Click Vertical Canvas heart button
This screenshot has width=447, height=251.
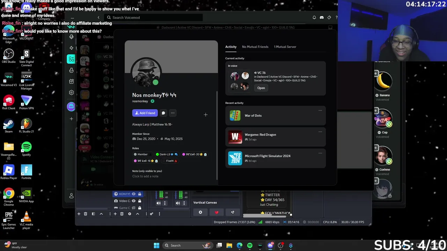pyautogui.click(x=217, y=212)
